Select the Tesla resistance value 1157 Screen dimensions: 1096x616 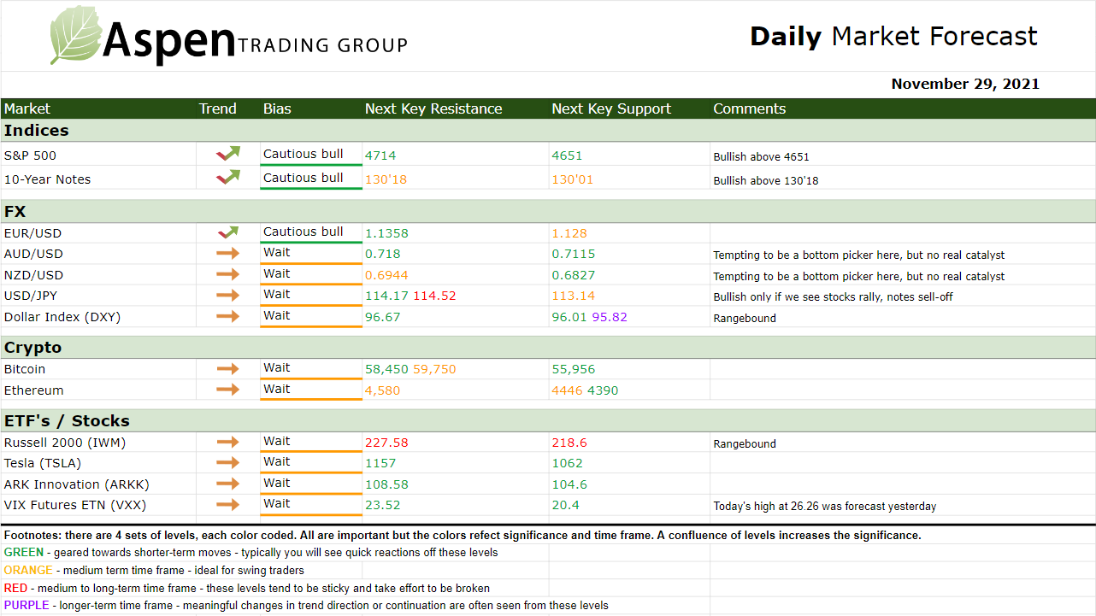point(380,463)
